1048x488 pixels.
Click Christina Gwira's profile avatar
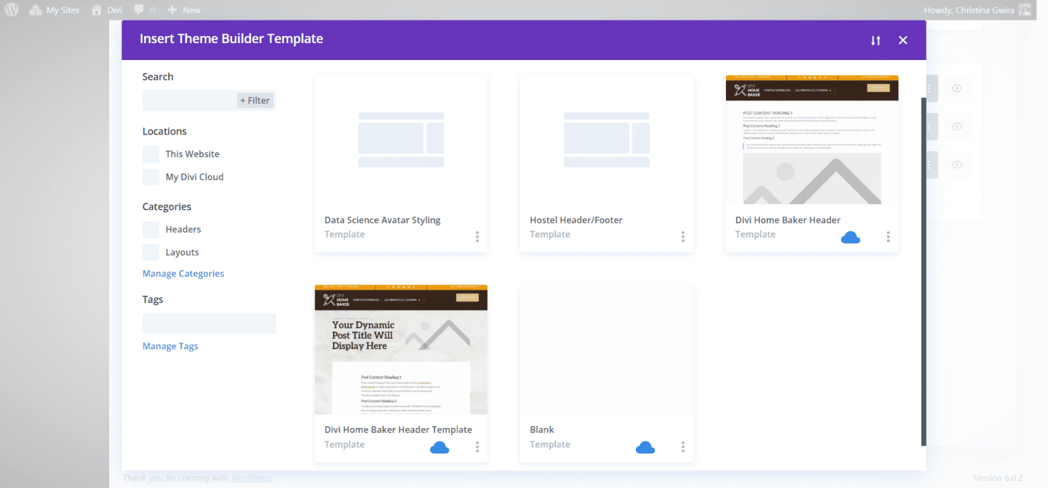click(x=1025, y=10)
